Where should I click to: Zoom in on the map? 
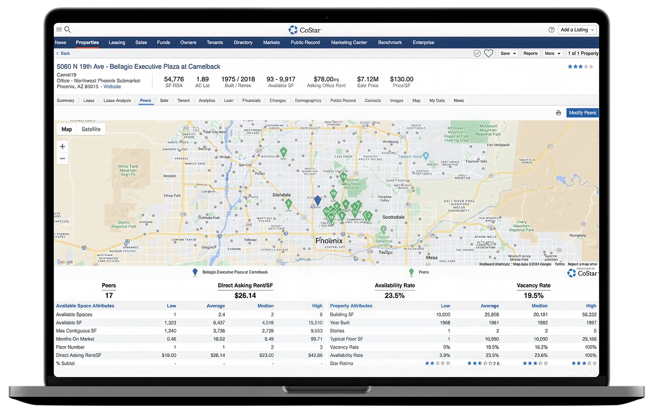[63, 147]
